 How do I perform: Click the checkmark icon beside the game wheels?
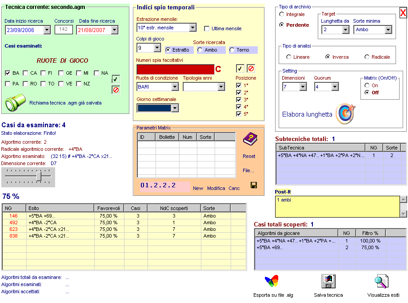coord(116,79)
